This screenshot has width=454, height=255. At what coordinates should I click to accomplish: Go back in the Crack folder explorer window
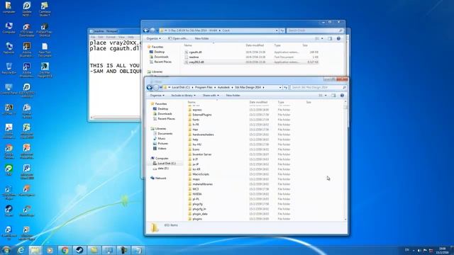point(146,30)
